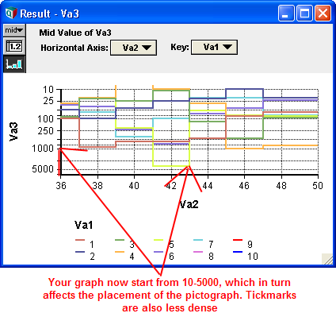Click the x-axis tick label '40'

pyautogui.click(x=134, y=186)
